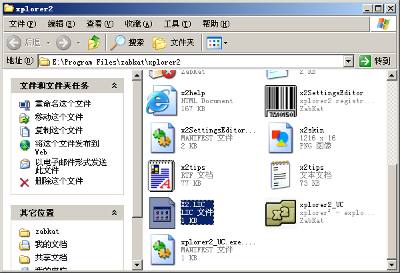This screenshot has width=400, height=273.
Task: Click the file list scrollbar thumb
Action: tap(391, 212)
